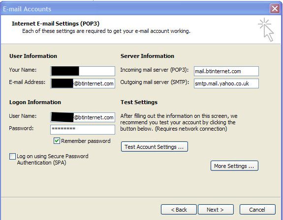The width and height of the screenshot is (283, 220).
Task: Uncheck the Remember password checkbox
Action: click(x=57, y=141)
